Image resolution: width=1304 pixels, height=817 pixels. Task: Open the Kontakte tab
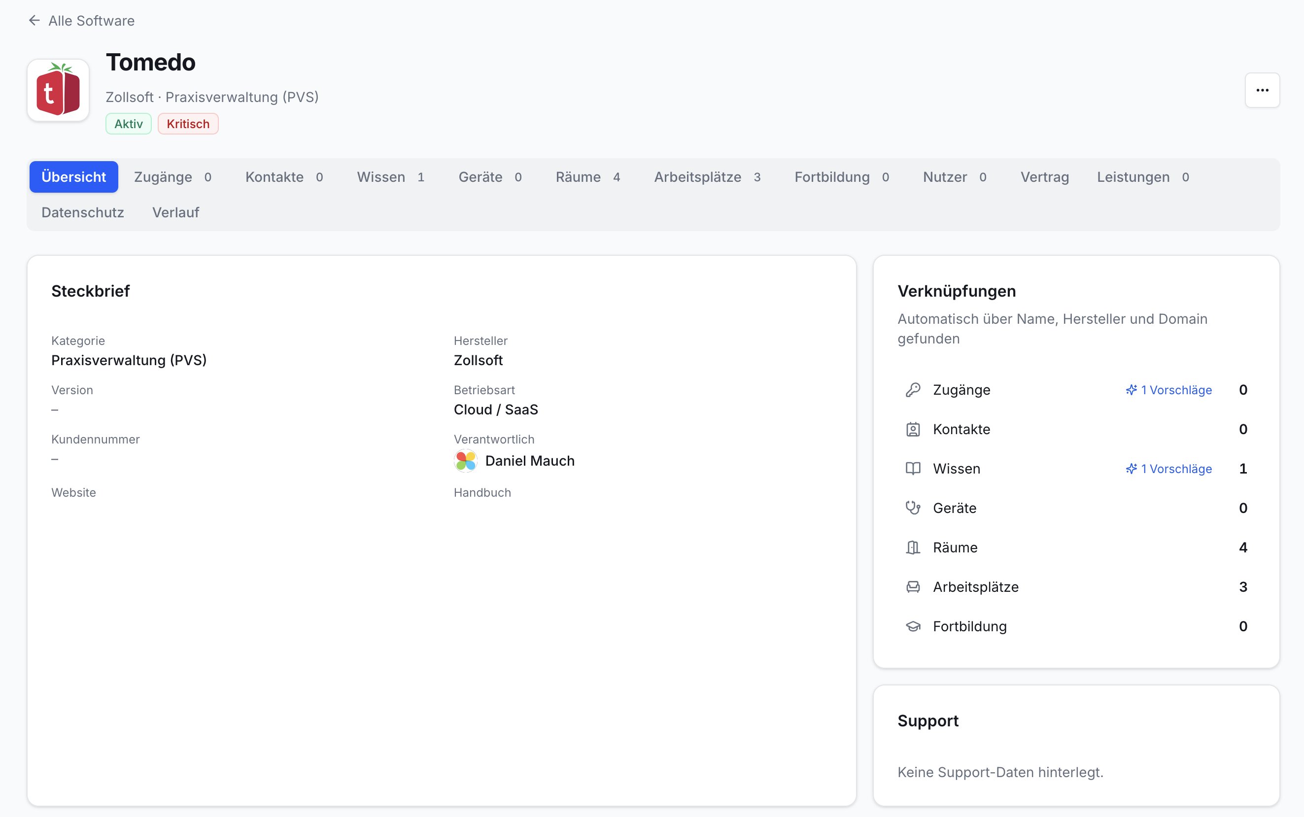click(284, 177)
